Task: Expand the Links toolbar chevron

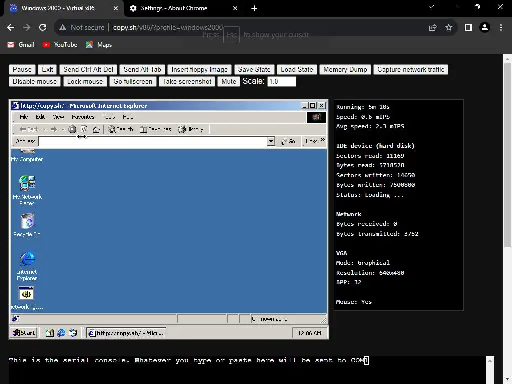Action: 323,140
